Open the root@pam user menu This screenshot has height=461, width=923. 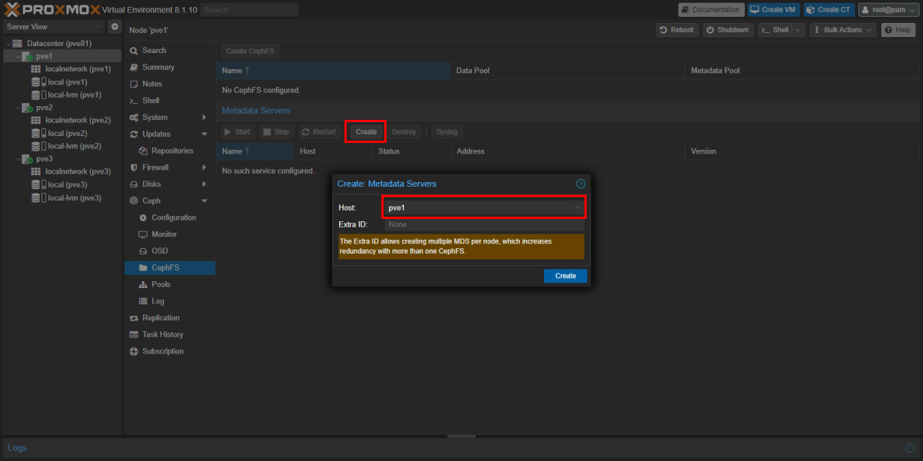tap(888, 10)
